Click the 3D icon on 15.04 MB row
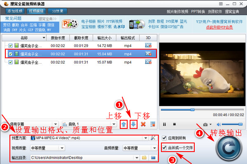 pos(148,54)
